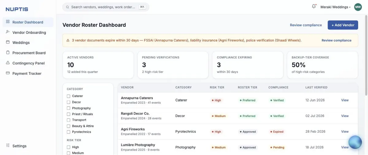Click Review compliance beside page title

pyautogui.click(x=306, y=25)
